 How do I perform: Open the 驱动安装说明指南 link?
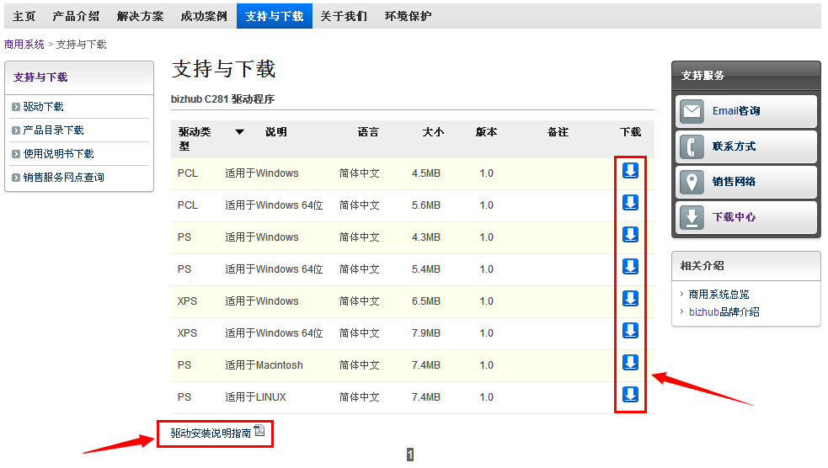point(211,433)
